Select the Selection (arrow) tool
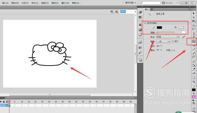Image resolution: width=197 pixels, height=113 pixels. [x=194, y=13]
